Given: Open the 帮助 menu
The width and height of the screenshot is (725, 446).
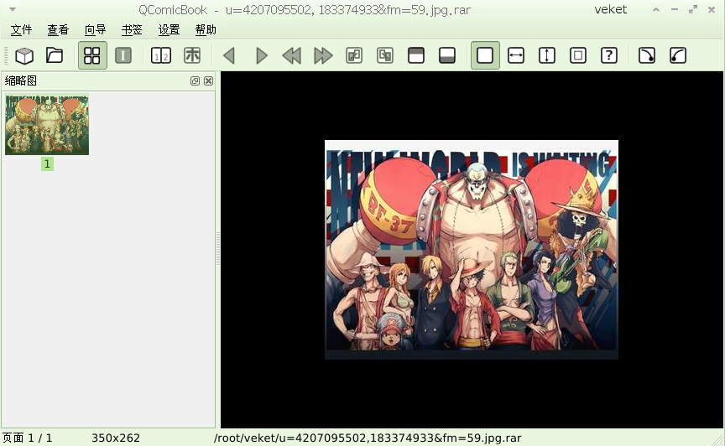Looking at the screenshot, I should [206, 30].
